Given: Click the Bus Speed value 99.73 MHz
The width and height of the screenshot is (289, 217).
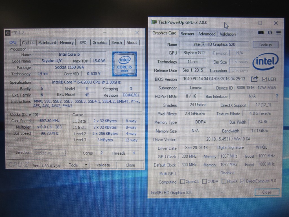Looking at the screenshot, I should [49, 133].
